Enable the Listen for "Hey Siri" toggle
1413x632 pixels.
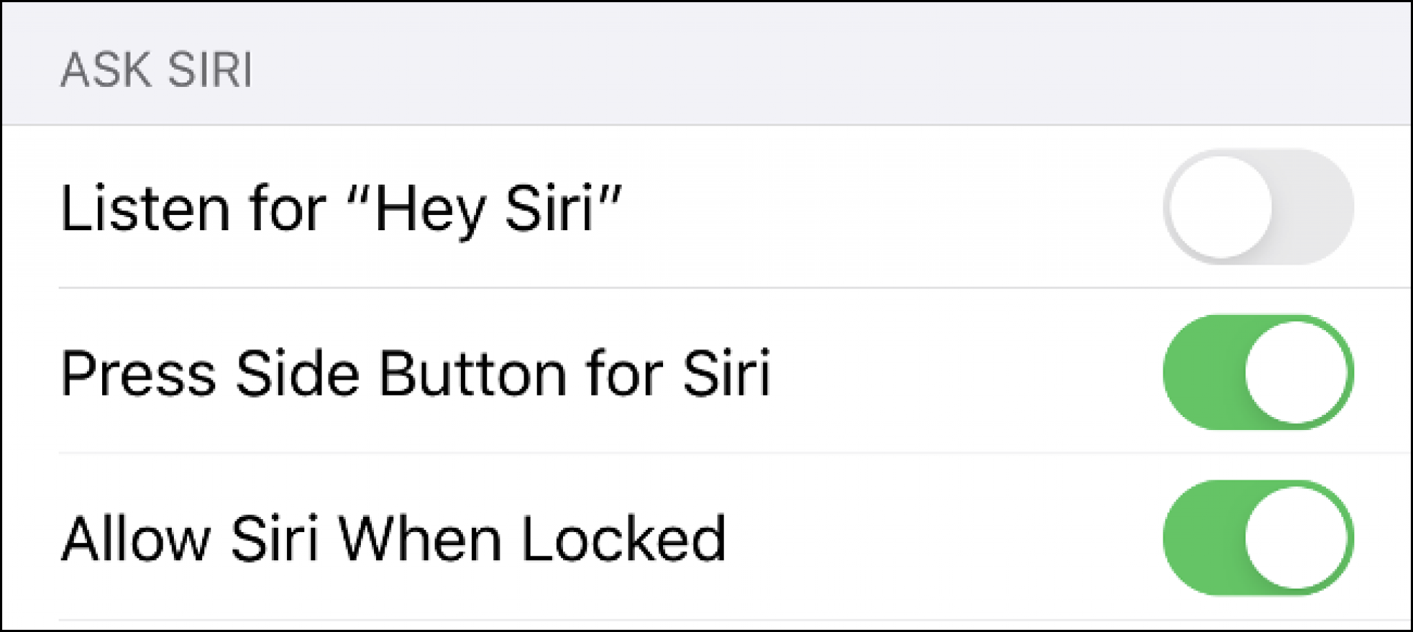coord(1258,207)
